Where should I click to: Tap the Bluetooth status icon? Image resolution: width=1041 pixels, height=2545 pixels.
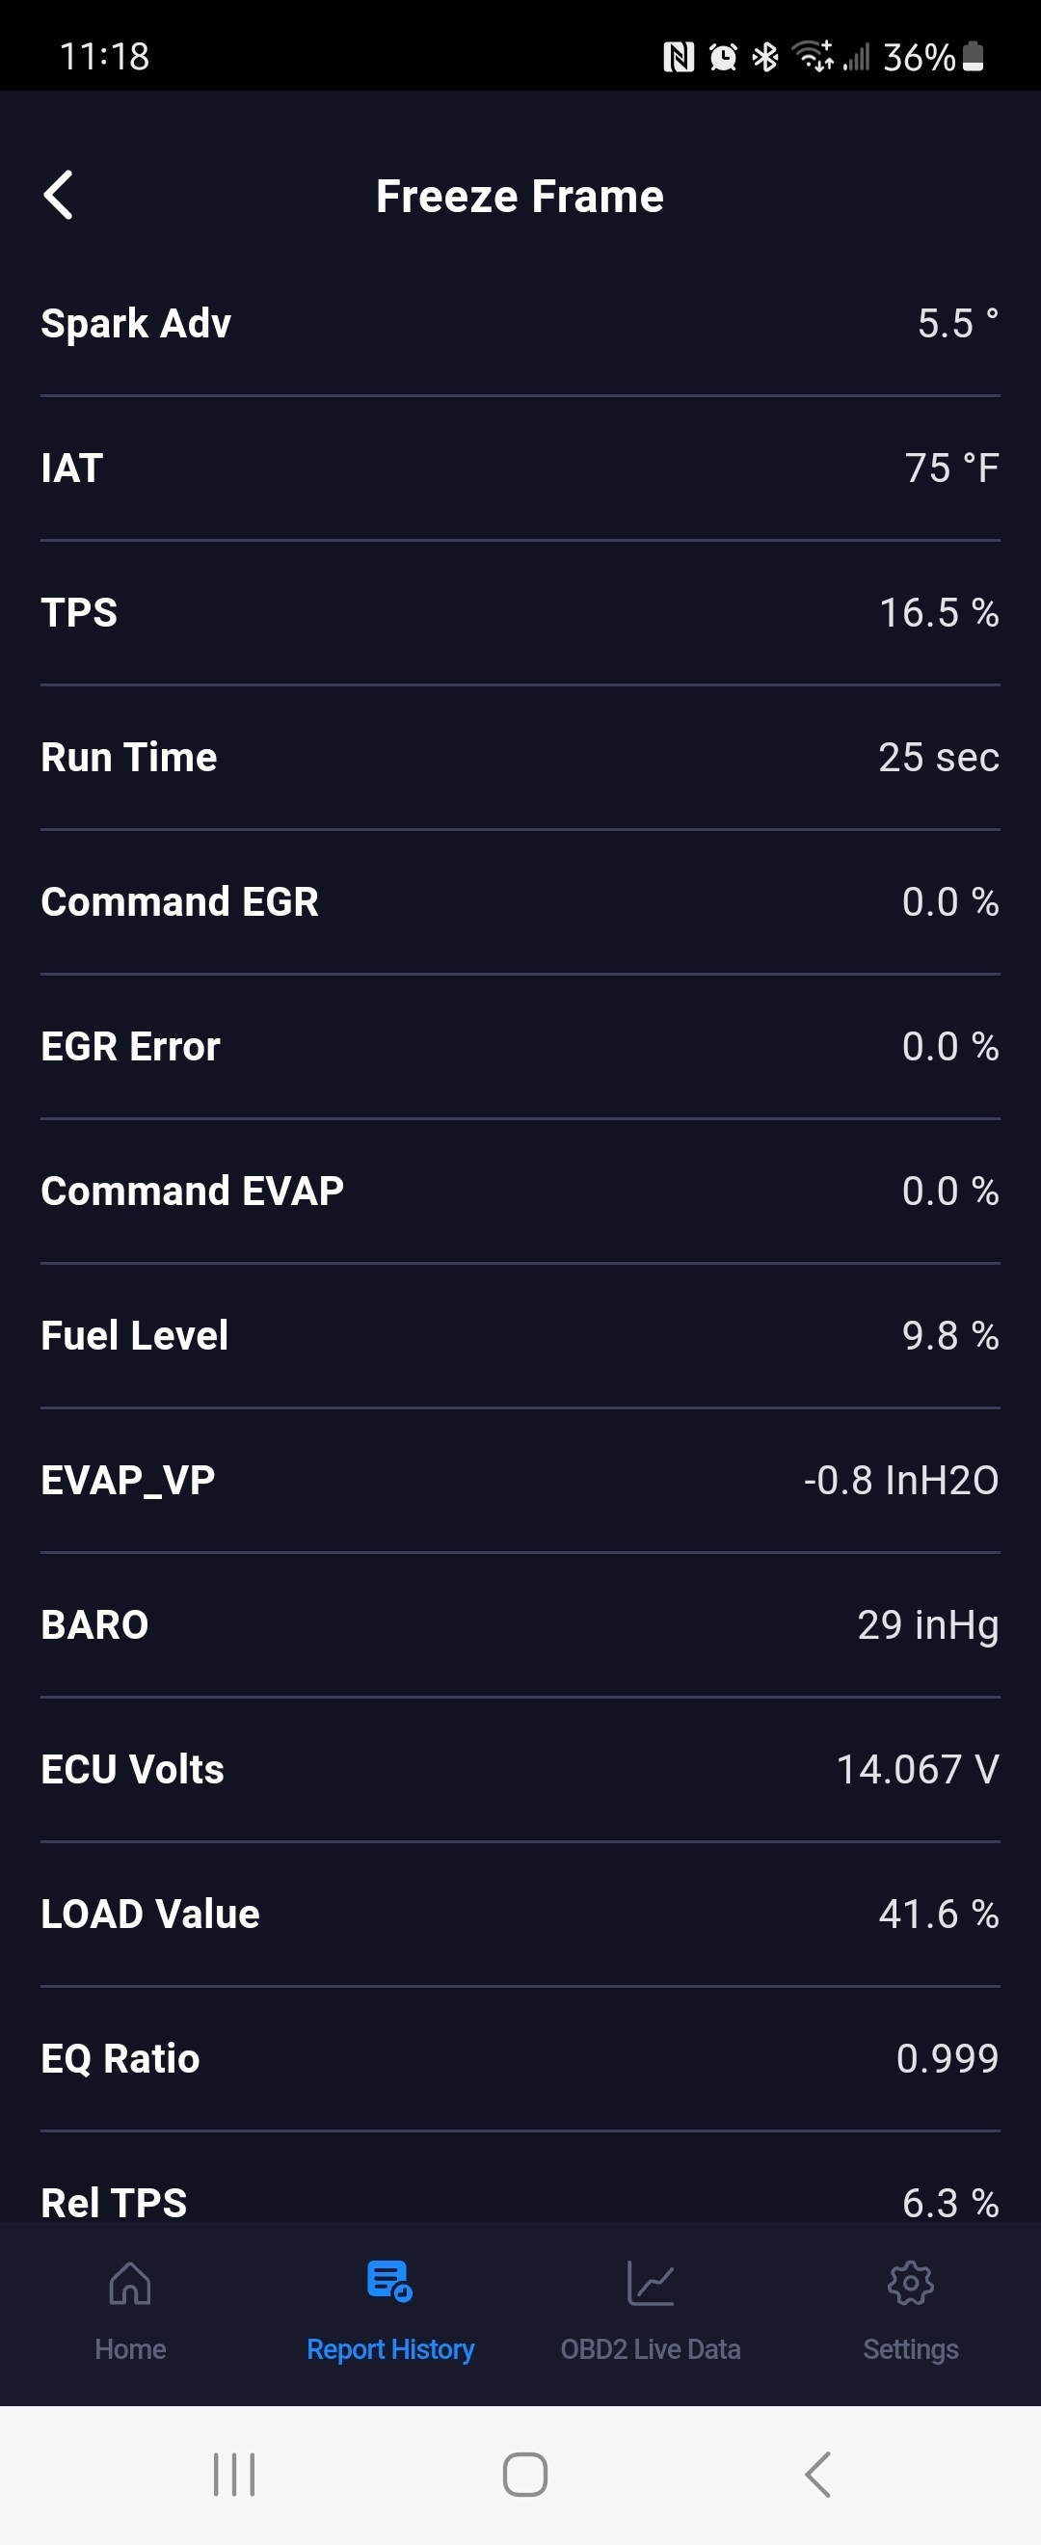(x=764, y=57)
